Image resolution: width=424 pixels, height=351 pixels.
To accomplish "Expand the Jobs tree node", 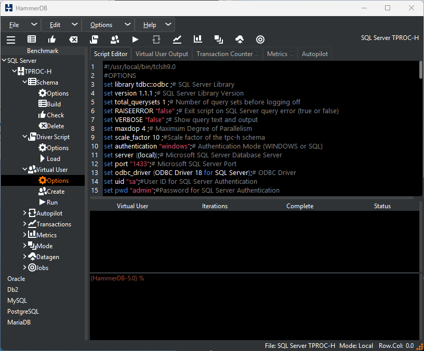I will [x=25, y=267].
